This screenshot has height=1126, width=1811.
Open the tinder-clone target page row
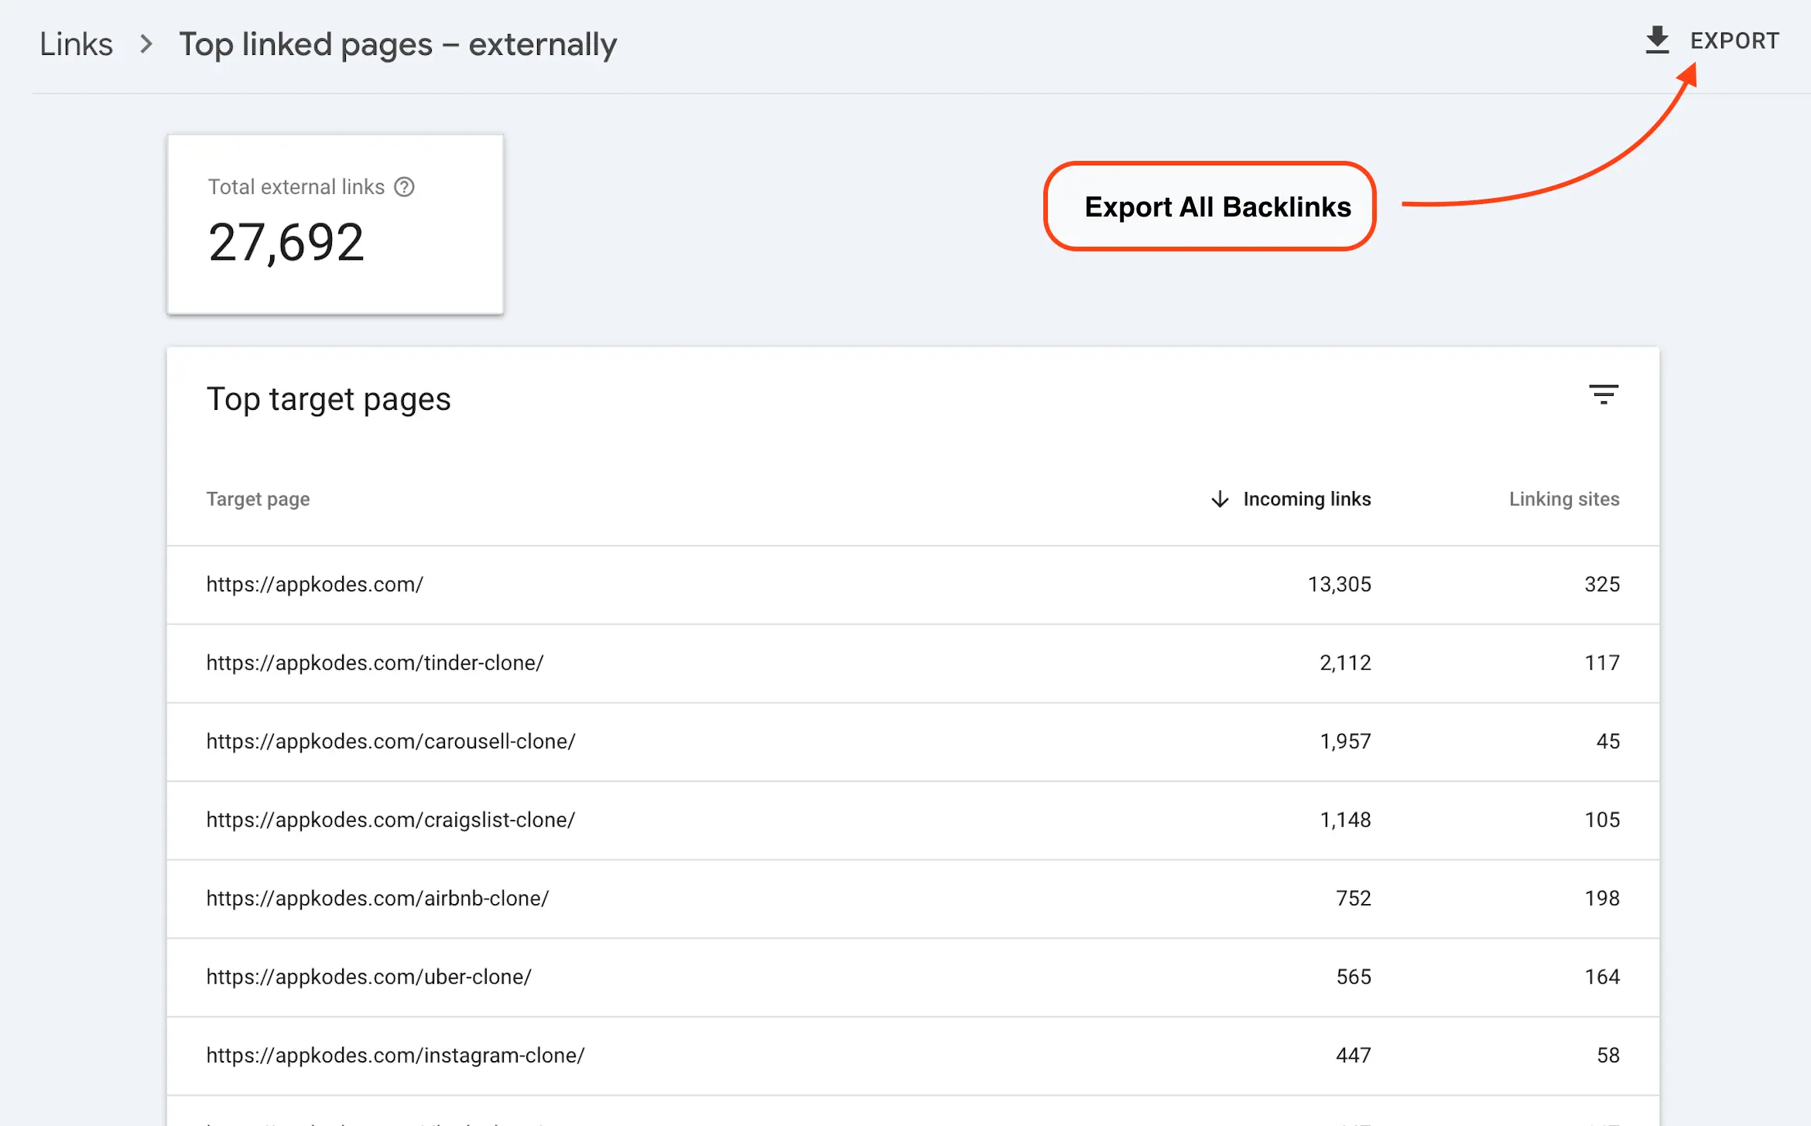(913, 664)
